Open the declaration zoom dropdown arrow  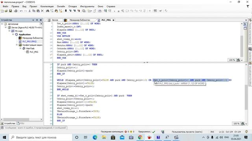point(242,60)
